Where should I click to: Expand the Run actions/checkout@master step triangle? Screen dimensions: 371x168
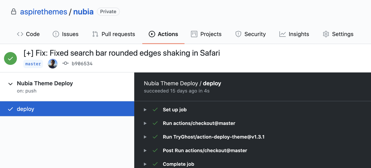coord(145,123)
